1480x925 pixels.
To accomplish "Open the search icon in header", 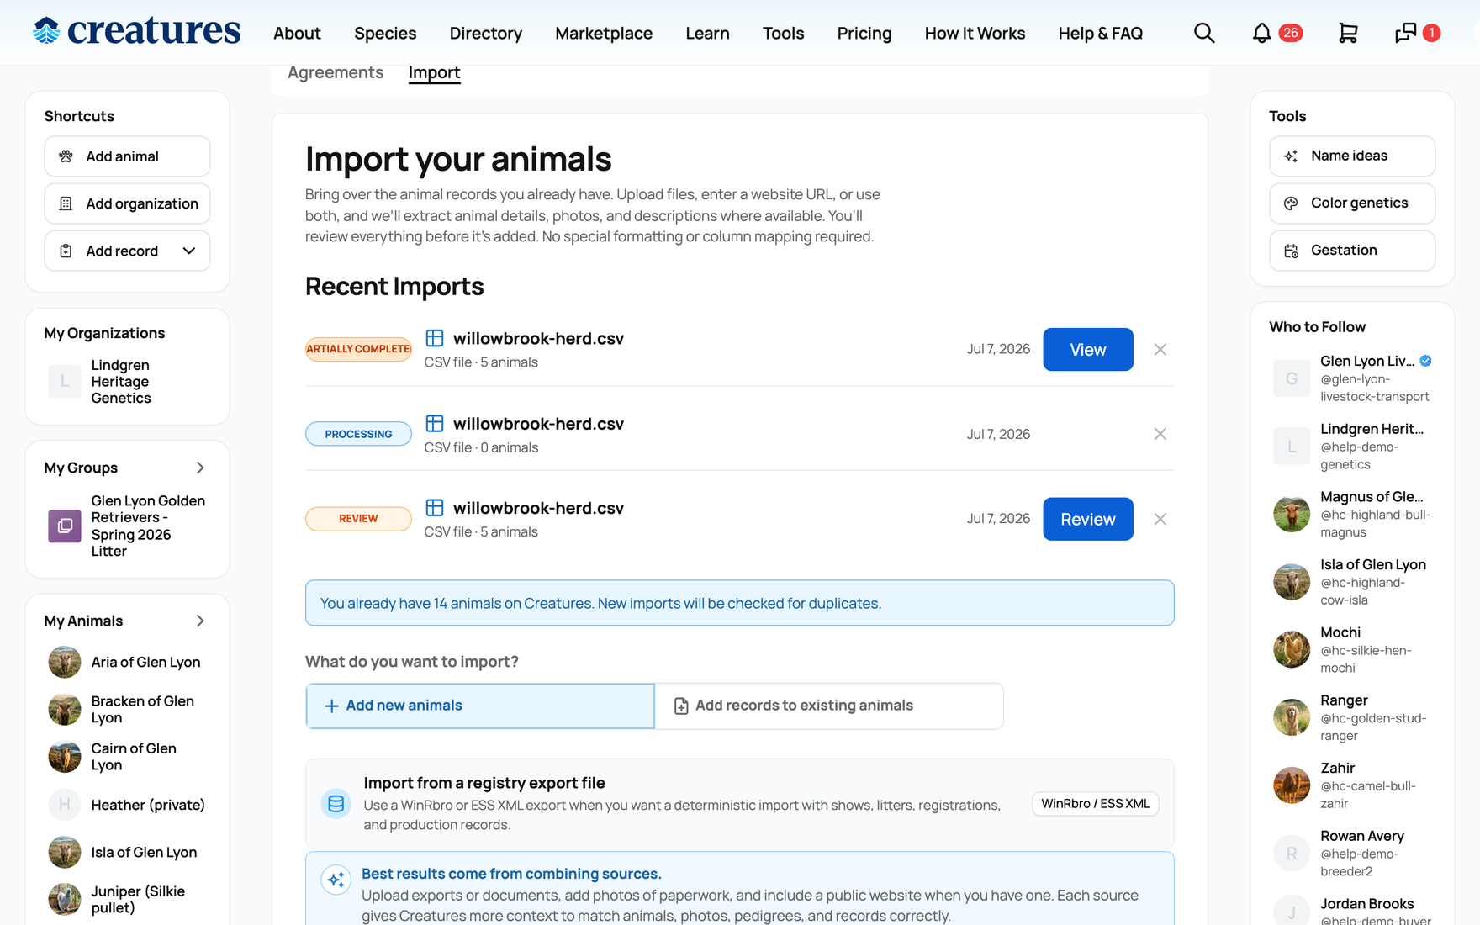I will pos(1204,33).
